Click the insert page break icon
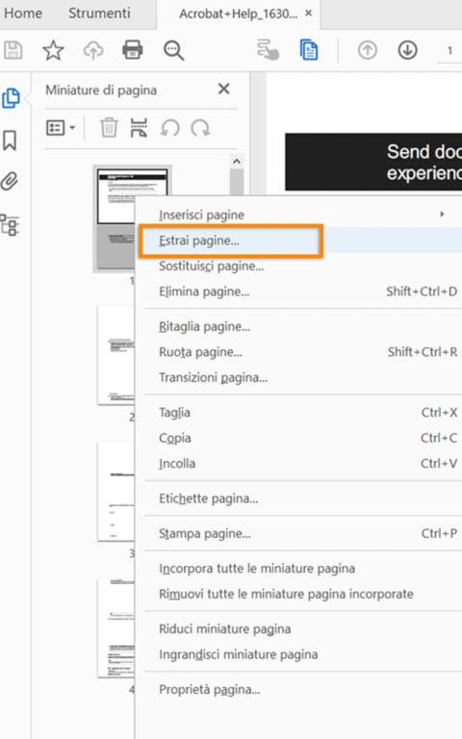This screenshot has height=739, width=462. pos(139,128)
